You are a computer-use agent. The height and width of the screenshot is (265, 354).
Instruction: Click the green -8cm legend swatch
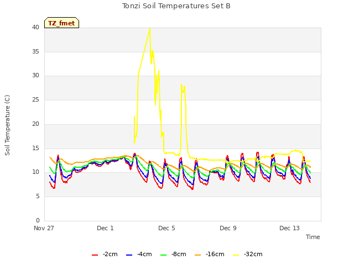(x=164, y=255)
